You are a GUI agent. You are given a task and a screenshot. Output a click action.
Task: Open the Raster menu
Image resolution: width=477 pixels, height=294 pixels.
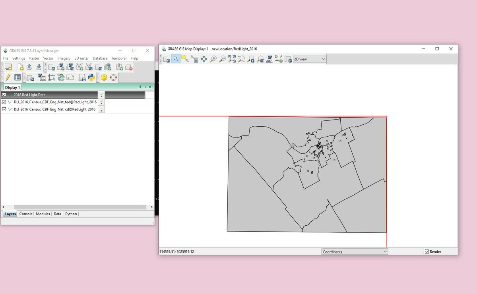pos(34,58)
